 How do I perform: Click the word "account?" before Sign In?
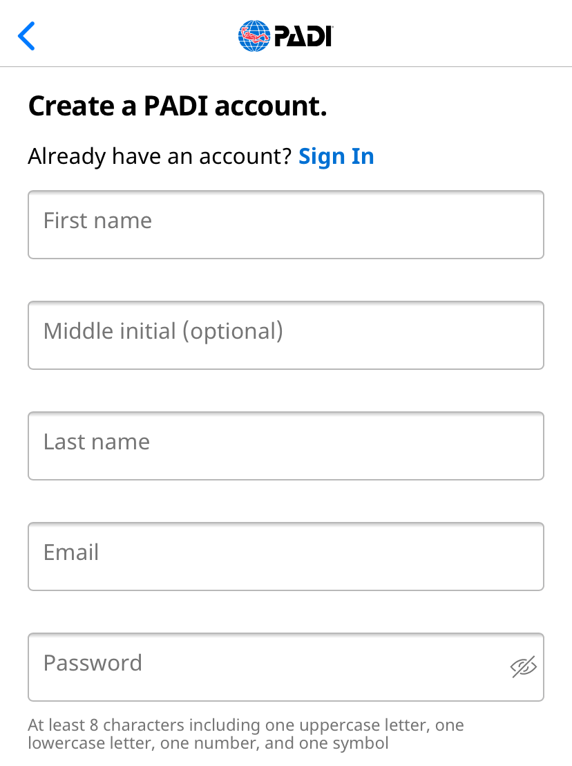(246, 157)
